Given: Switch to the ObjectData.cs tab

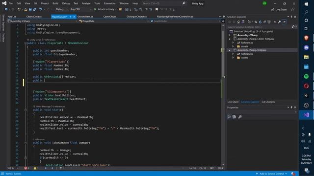Looking at the screenshot, I should pos(34,17).
